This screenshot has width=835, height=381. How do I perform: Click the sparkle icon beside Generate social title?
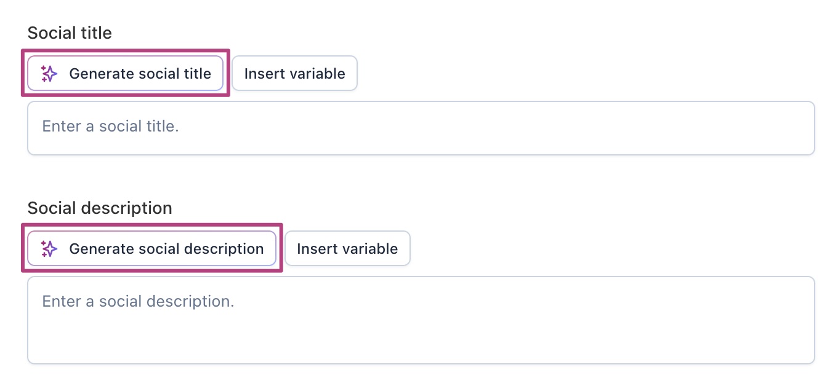[49, 74]
